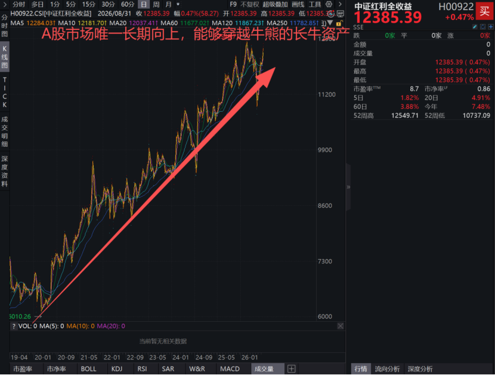This screenshot has width=495, height=375.
Task: Click the red 买 buy button
Action: click(x=485, y=11)
